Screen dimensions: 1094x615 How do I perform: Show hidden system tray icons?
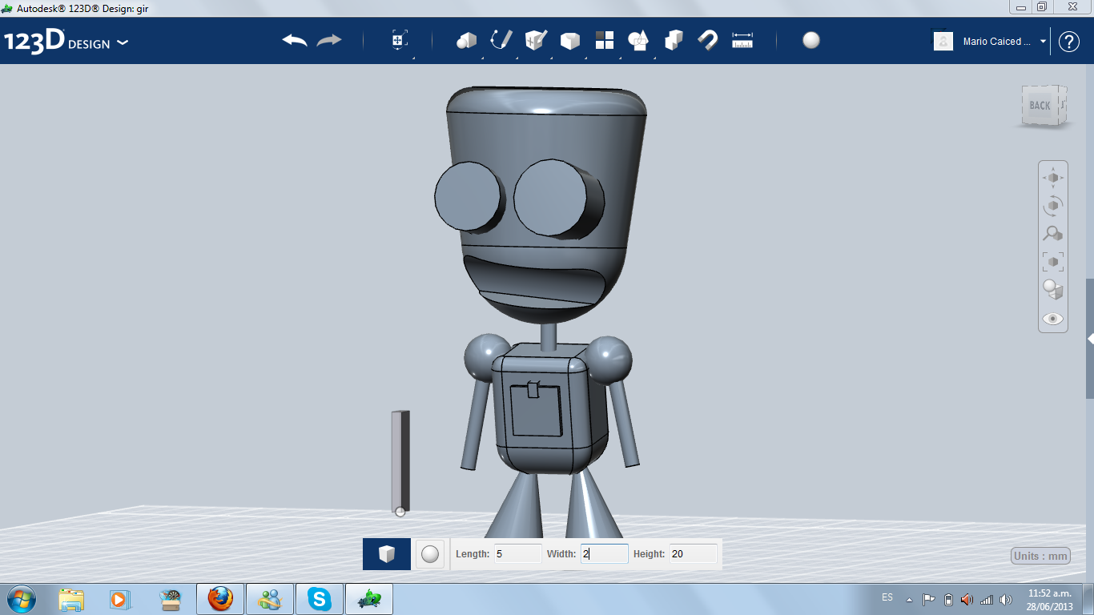(909, 600)
